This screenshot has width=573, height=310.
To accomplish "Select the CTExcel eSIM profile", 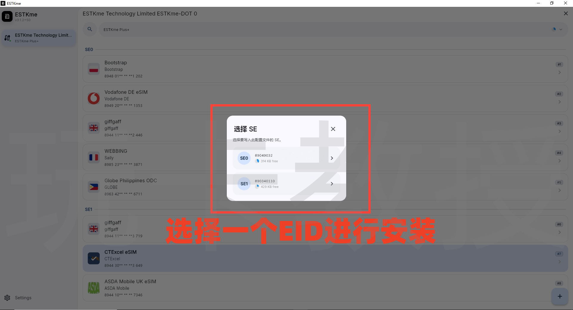I will 325,258.
